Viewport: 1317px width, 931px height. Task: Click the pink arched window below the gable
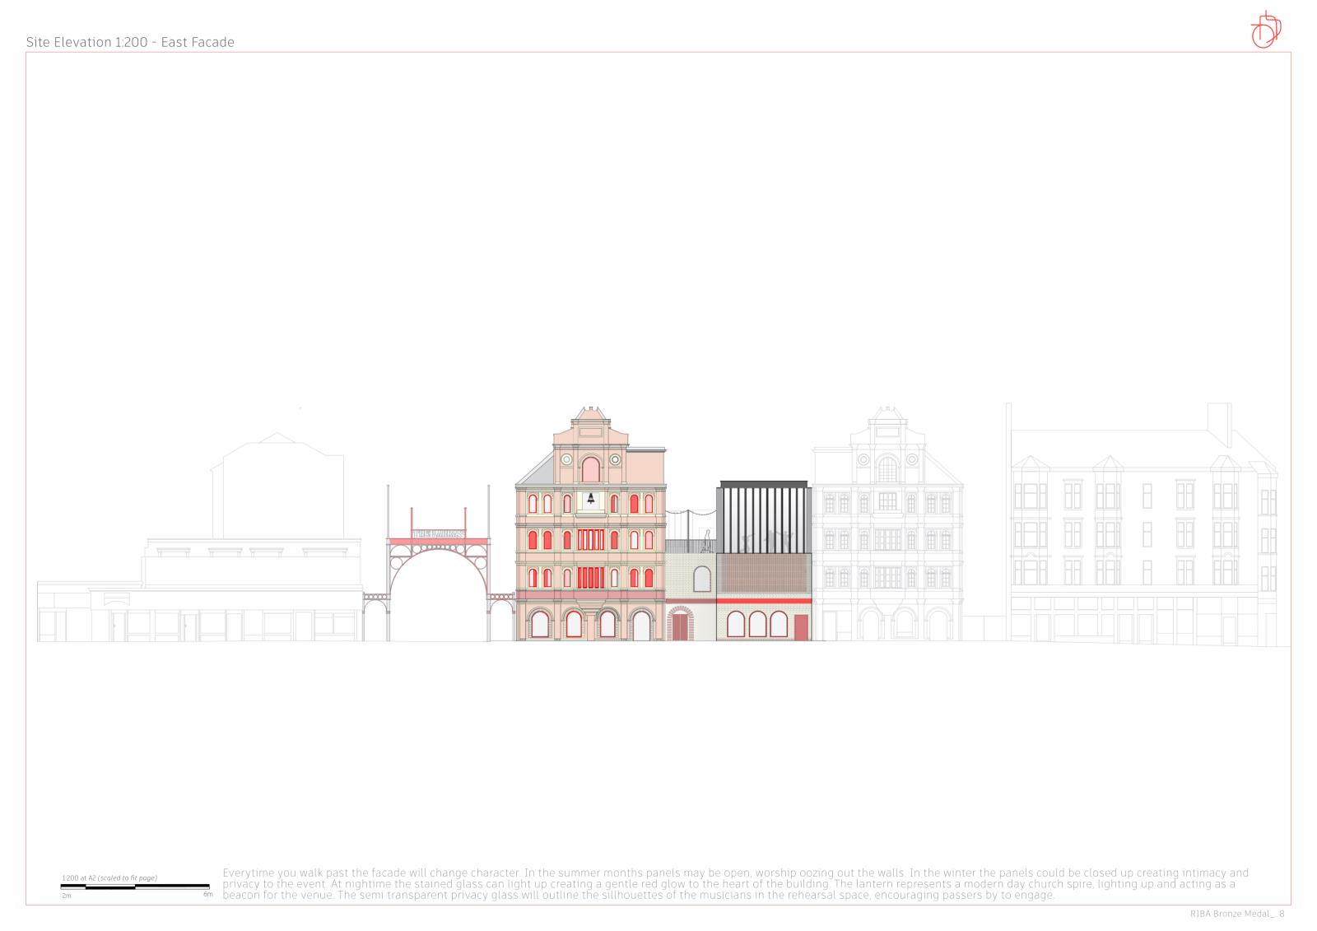pos(590,470)
